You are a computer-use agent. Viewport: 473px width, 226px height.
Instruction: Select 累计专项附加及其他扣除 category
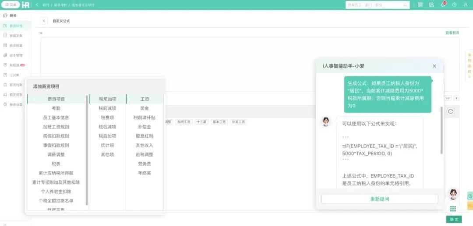click(56, 182)
